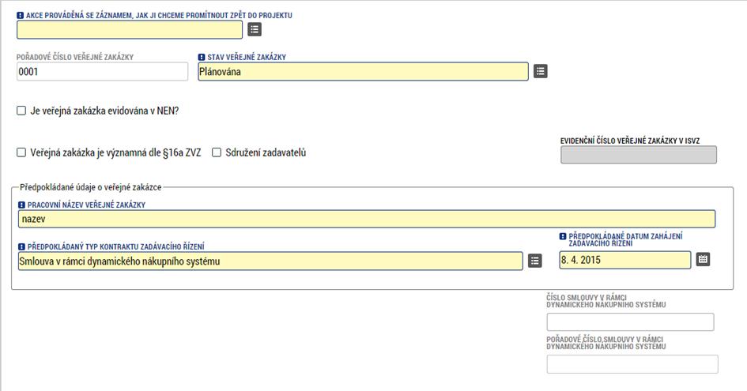The width and height of the screenshot is (747, 391).
Task: Click the Pořadové číslo field showing 0001
Action: click(103, 71)
